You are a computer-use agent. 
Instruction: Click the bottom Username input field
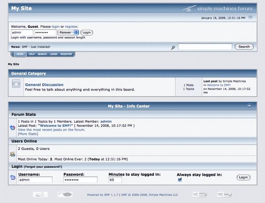pyautogui.click(x=35, y=180)
